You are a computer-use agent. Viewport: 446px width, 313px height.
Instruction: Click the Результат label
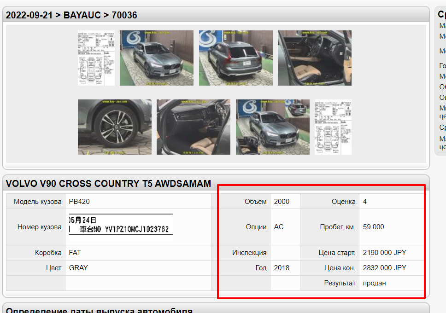340,283
